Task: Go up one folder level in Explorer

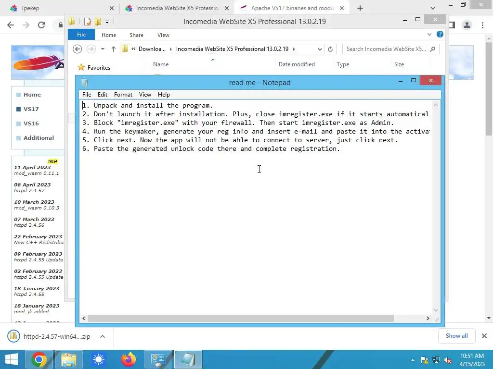Action: (x=114, y=49)
